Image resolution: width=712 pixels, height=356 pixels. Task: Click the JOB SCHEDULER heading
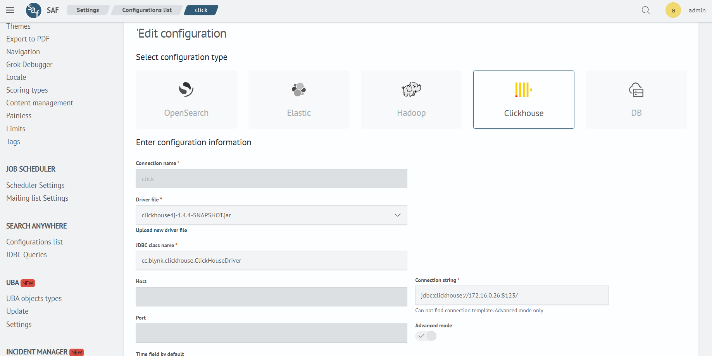coord(31,169)
